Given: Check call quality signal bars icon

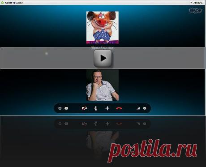Looking at the screenshot, I should pos(138,108).
